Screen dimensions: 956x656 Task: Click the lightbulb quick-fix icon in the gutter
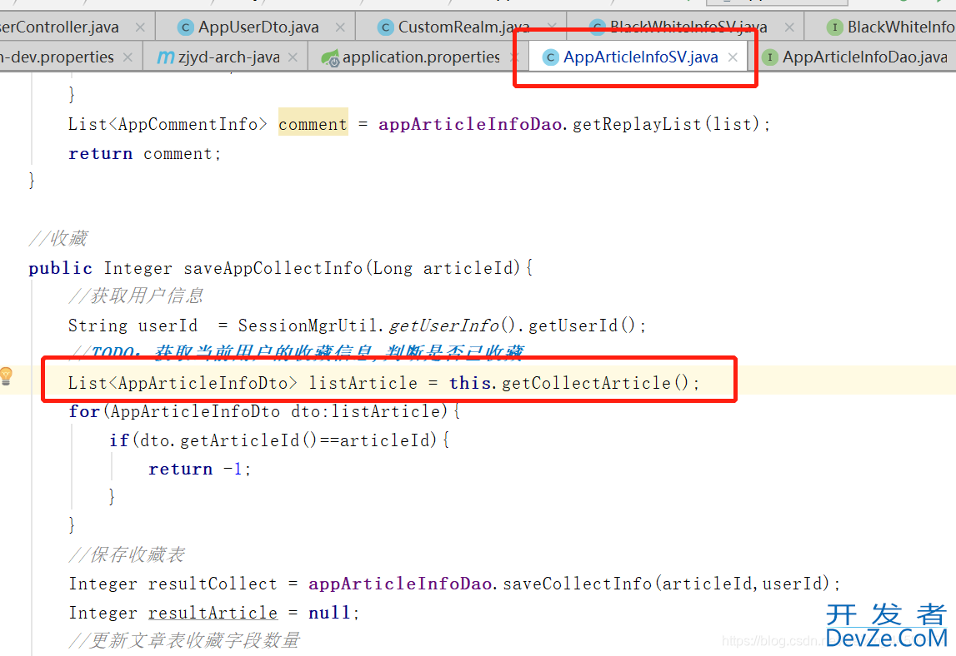pos(7,376)
